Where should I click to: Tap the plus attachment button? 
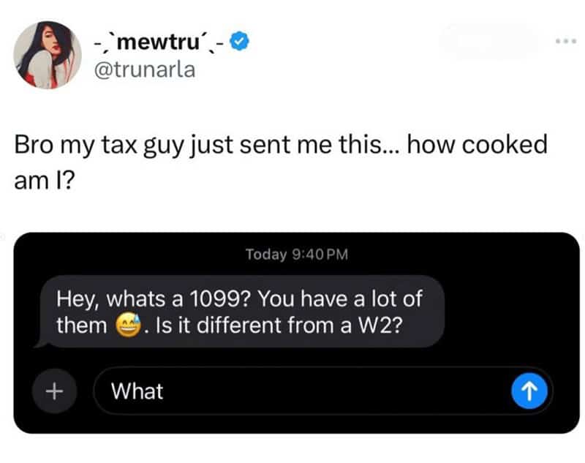click(x=51, y=391)
